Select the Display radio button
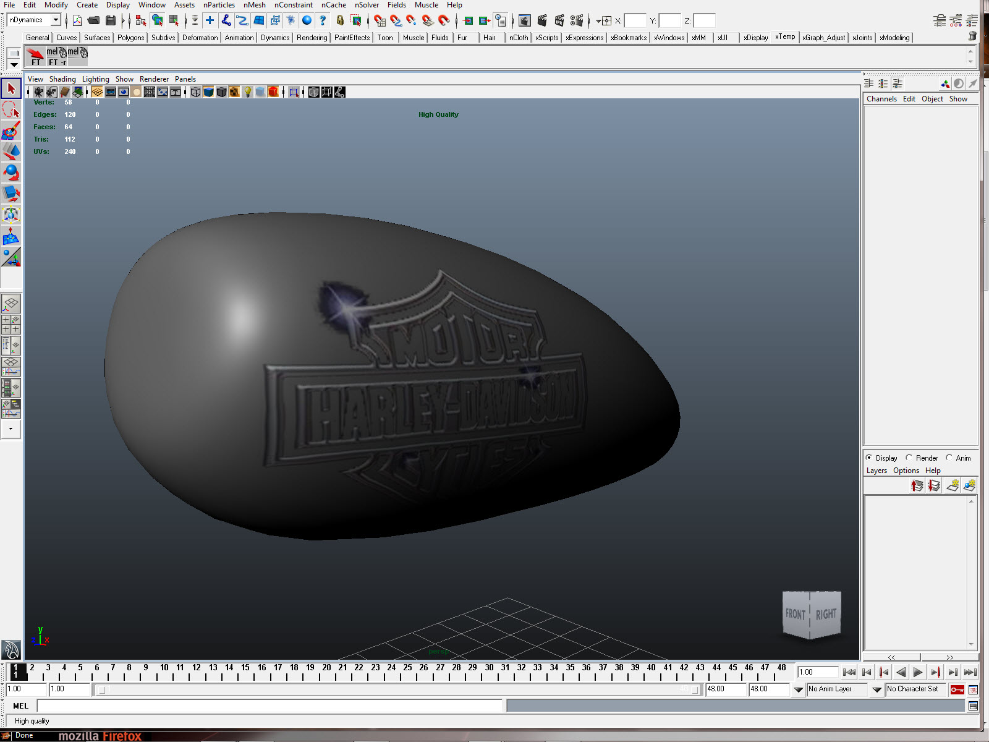 tap(869, 458)
